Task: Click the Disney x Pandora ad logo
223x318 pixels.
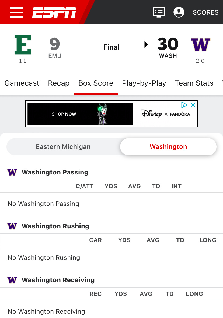Action: 165,114
